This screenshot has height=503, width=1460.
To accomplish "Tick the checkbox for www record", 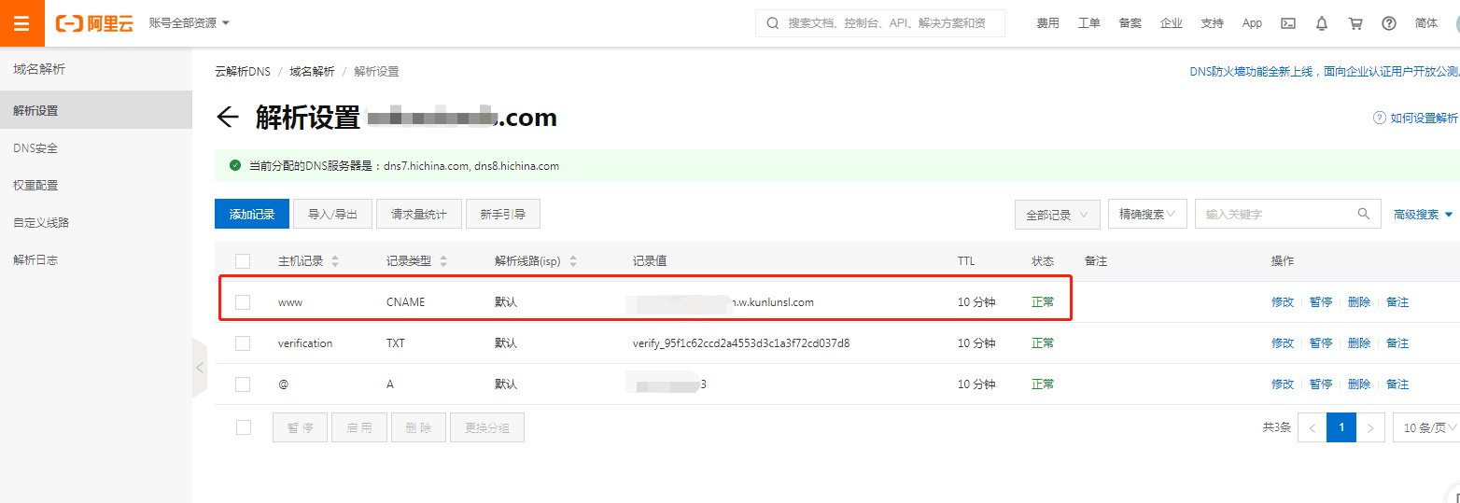I will [243, 302].
